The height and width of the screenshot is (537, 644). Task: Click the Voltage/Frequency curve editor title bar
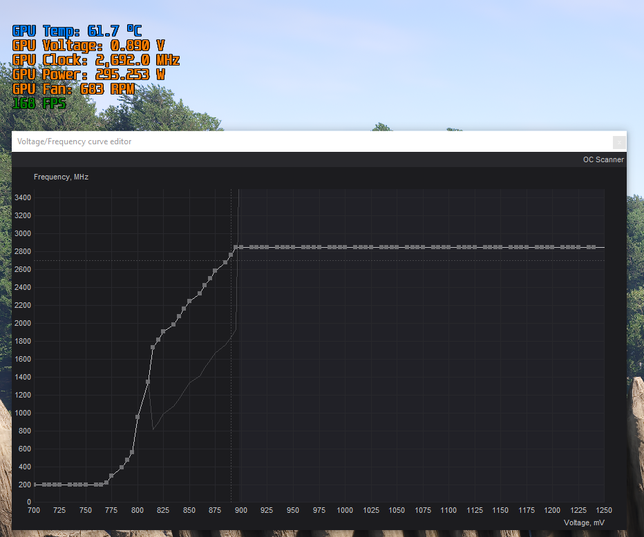coord(276,141)
